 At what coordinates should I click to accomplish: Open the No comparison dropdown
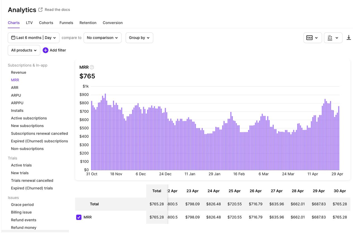pyautogui.click(x=102, y=37)
